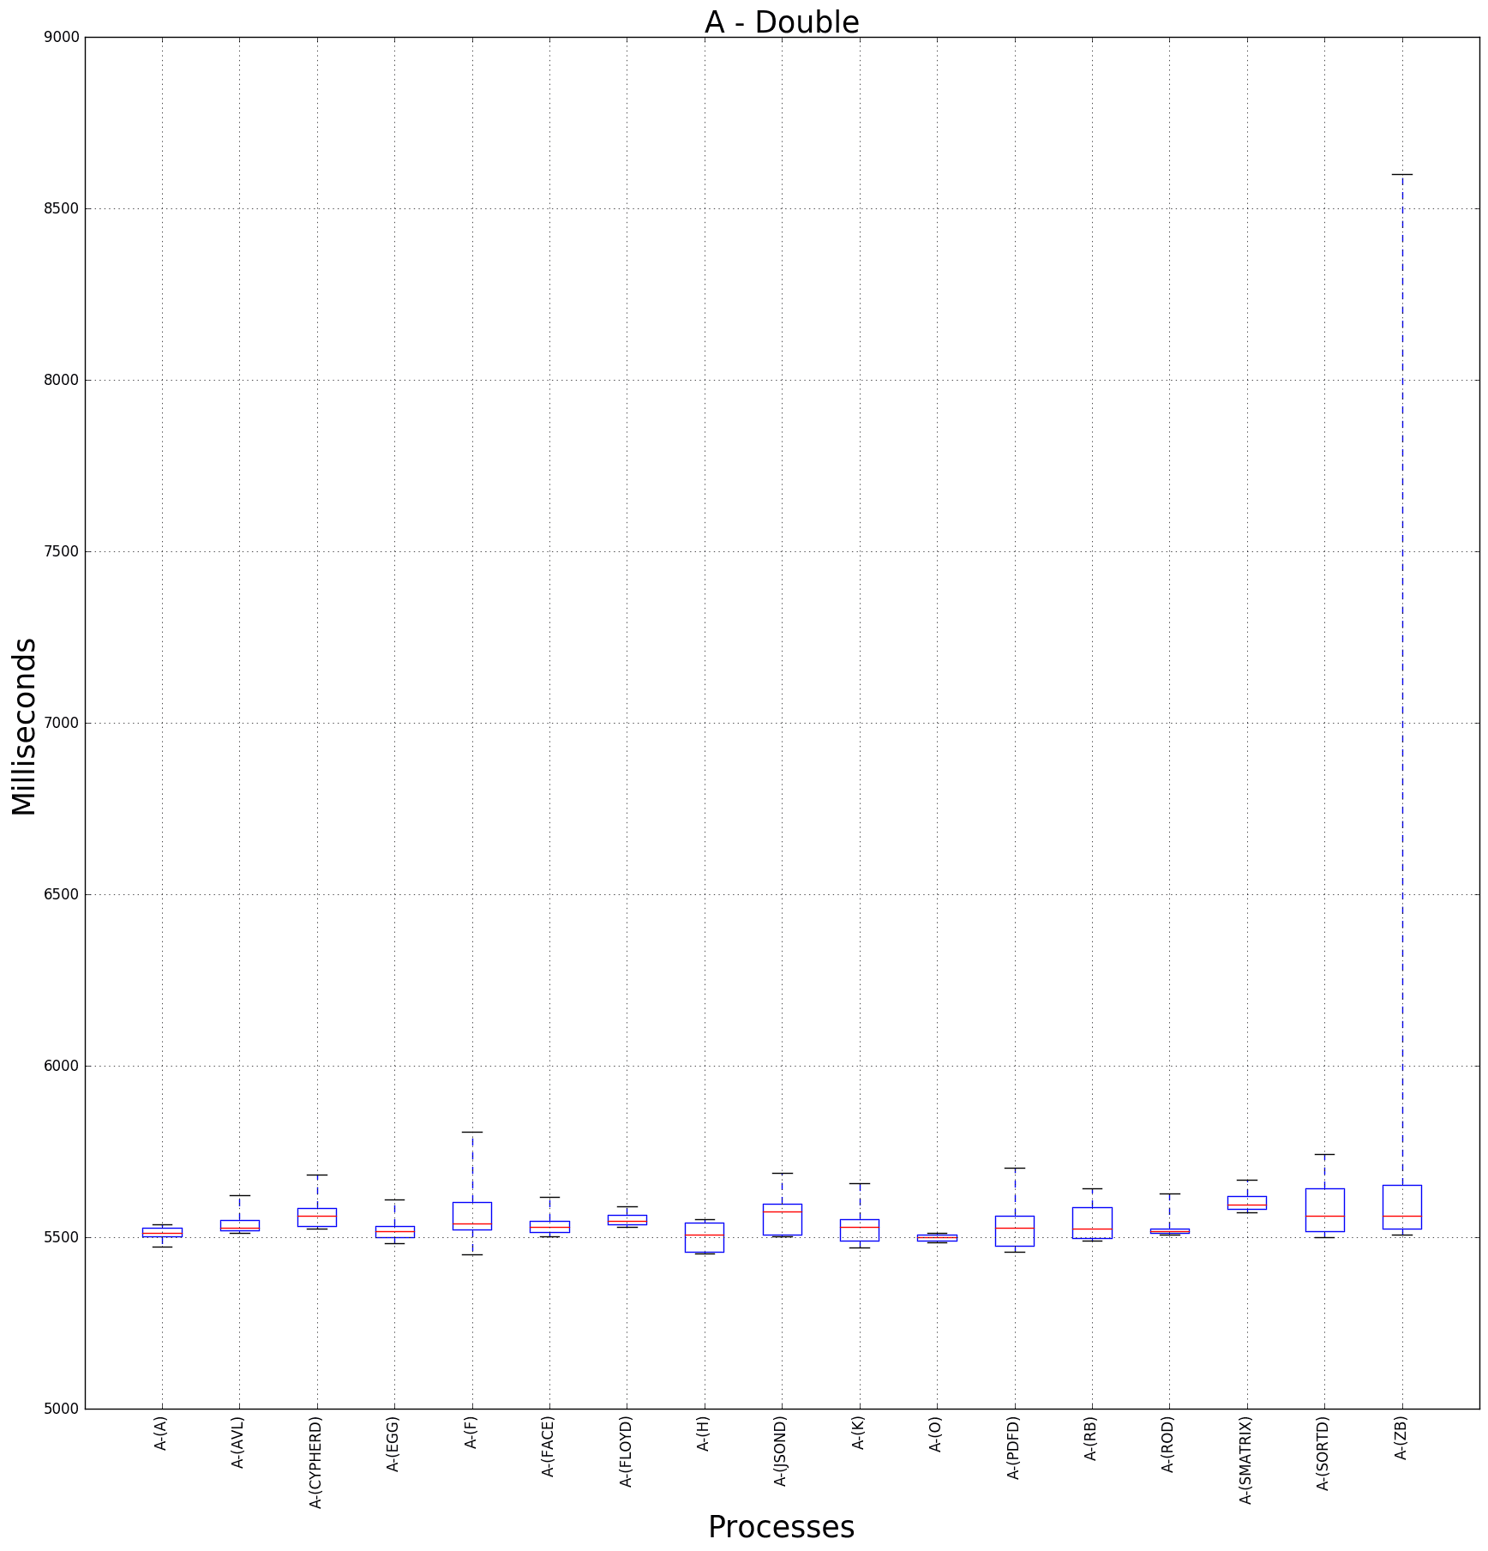Screen dimensions: 1488x1551
Task: Click the x-axis label 'A-(SORTD)'
Action: click(x=1323, y=1452)
